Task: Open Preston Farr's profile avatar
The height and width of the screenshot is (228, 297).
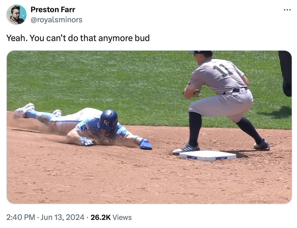Action: tap(16, 15)
